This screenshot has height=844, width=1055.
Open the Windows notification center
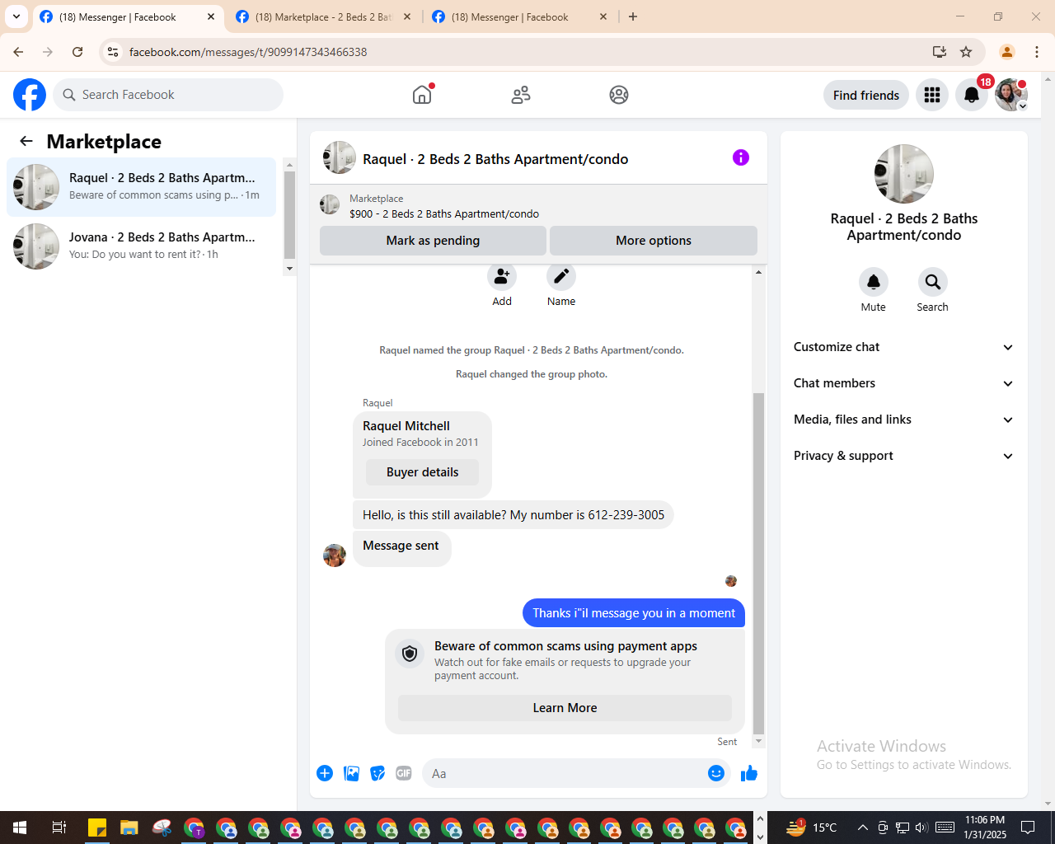pyautogui.click(x=1028, y=828)
